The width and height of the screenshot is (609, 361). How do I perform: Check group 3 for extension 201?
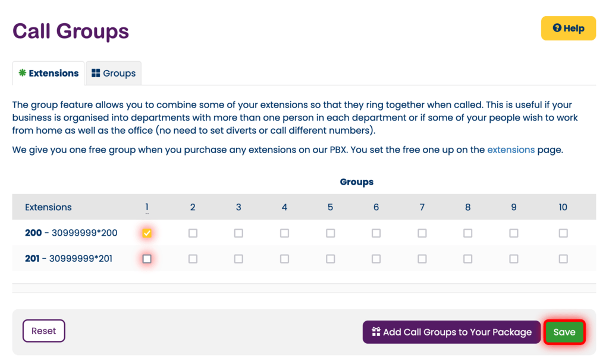pos(238,259)
